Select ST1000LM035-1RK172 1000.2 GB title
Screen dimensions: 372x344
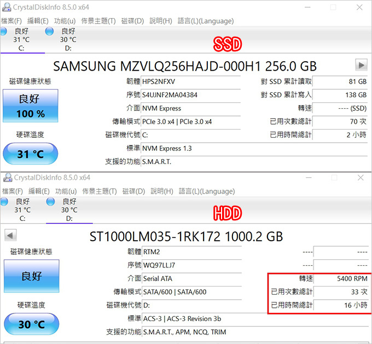[186, 236]
